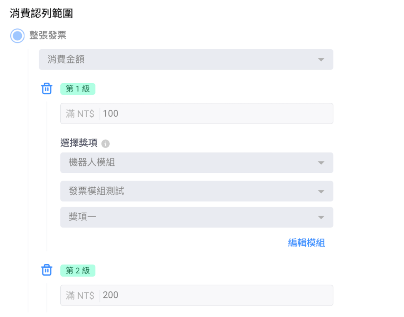Click the 消費認列範圍 section heading

[41, 13]
